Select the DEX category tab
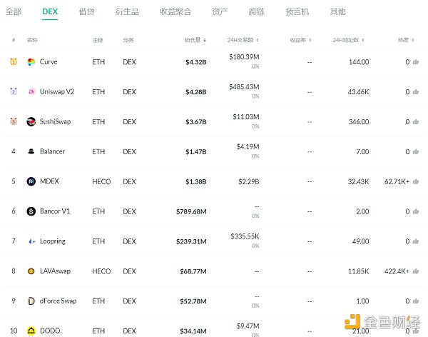 (x=50, y=11)
